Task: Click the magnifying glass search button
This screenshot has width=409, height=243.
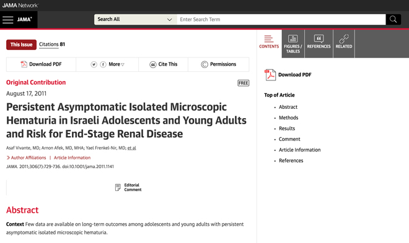Action: click(393, 19)
